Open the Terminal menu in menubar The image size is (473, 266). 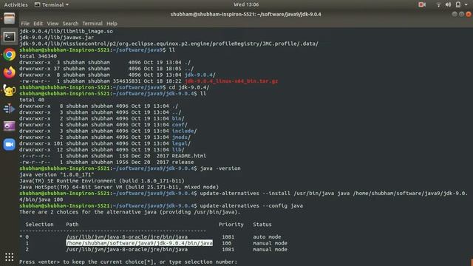pos(92,24)
